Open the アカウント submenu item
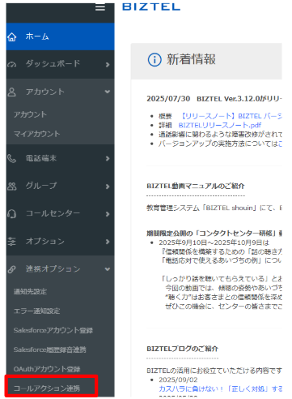The height and width of the screenshot is (399, 292). [x=30, y=114]
